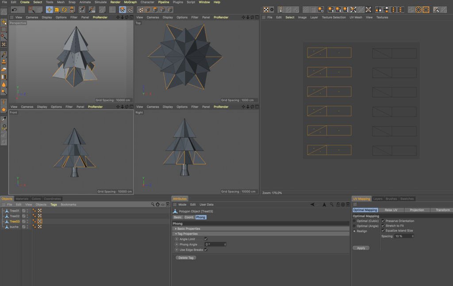Open the Layers tab beside UV Mapping
453x286 pixels.
click(378, 199)
